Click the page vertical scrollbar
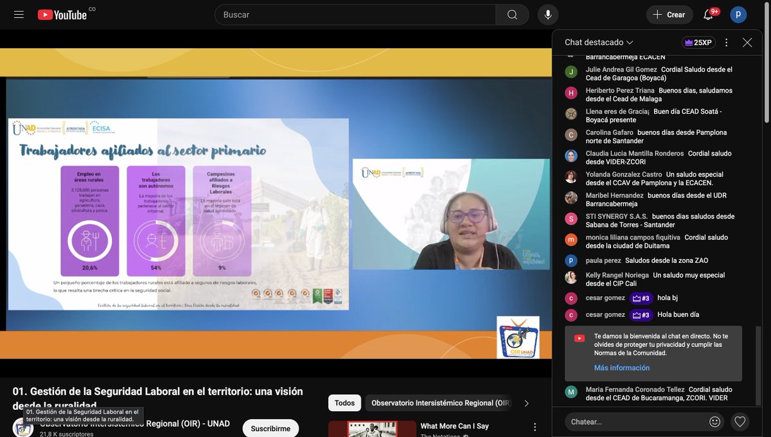The image size is (771, 437). tap(767, 61)
